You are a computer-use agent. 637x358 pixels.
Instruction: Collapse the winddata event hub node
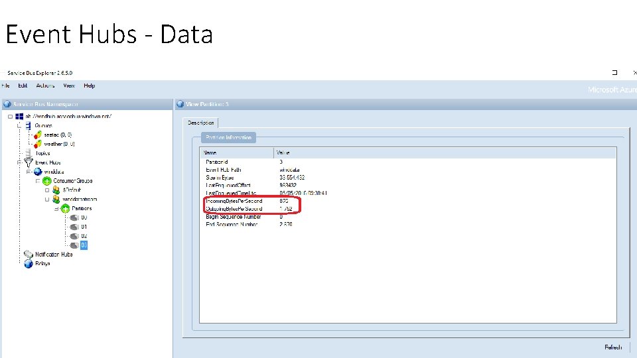click(29, 172)
